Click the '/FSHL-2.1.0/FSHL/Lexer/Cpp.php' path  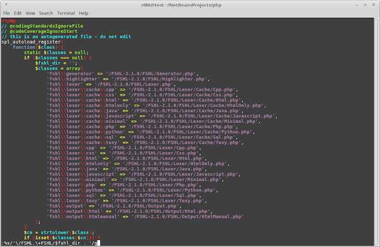pos(153,148)
